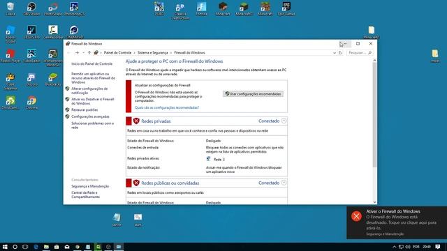Click the red shield icon for Redes privadas
The image size is (447, 251).
point(136,121)
